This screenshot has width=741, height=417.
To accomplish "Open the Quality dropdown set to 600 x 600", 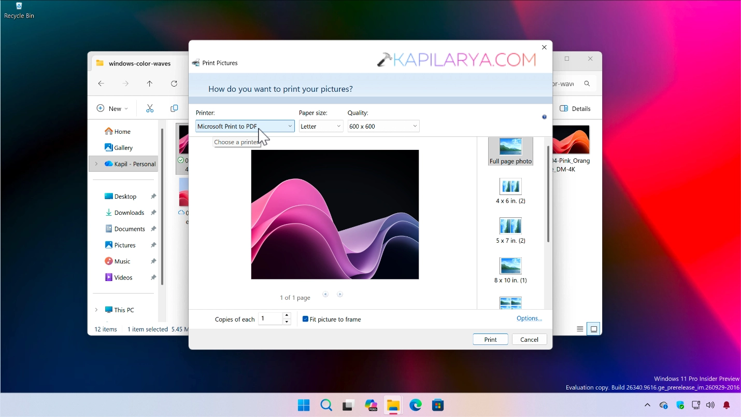I will point(383,126).
